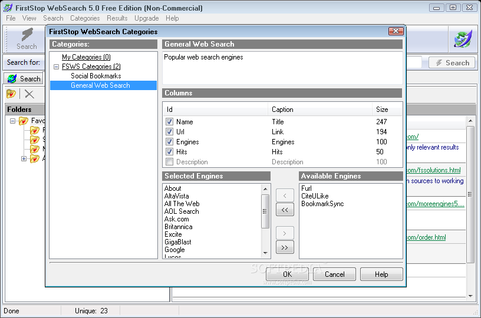Open the Categories menu

(85, 18)
